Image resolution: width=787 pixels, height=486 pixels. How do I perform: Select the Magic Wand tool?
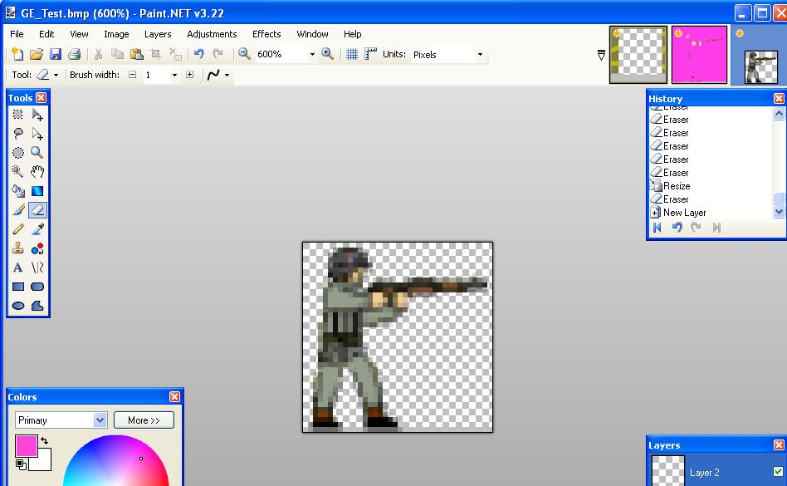(x=18, y=172)
